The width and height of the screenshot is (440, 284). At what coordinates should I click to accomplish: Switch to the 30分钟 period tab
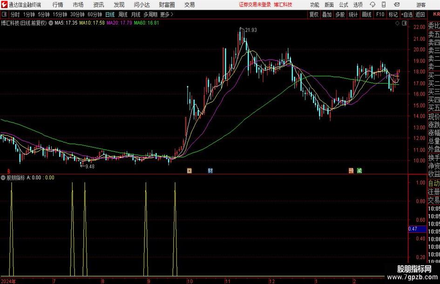tap(77, 14)
